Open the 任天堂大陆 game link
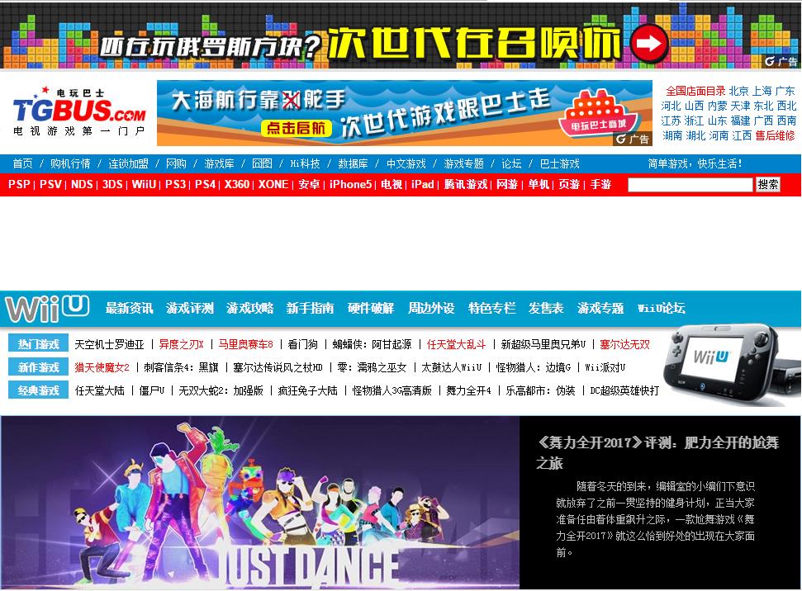The image size is (802, 591). click(x=100, y=390)
